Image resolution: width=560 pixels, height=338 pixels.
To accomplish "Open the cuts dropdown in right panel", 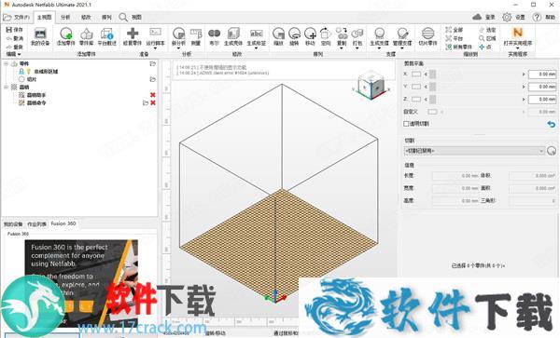I will [474, 151].
